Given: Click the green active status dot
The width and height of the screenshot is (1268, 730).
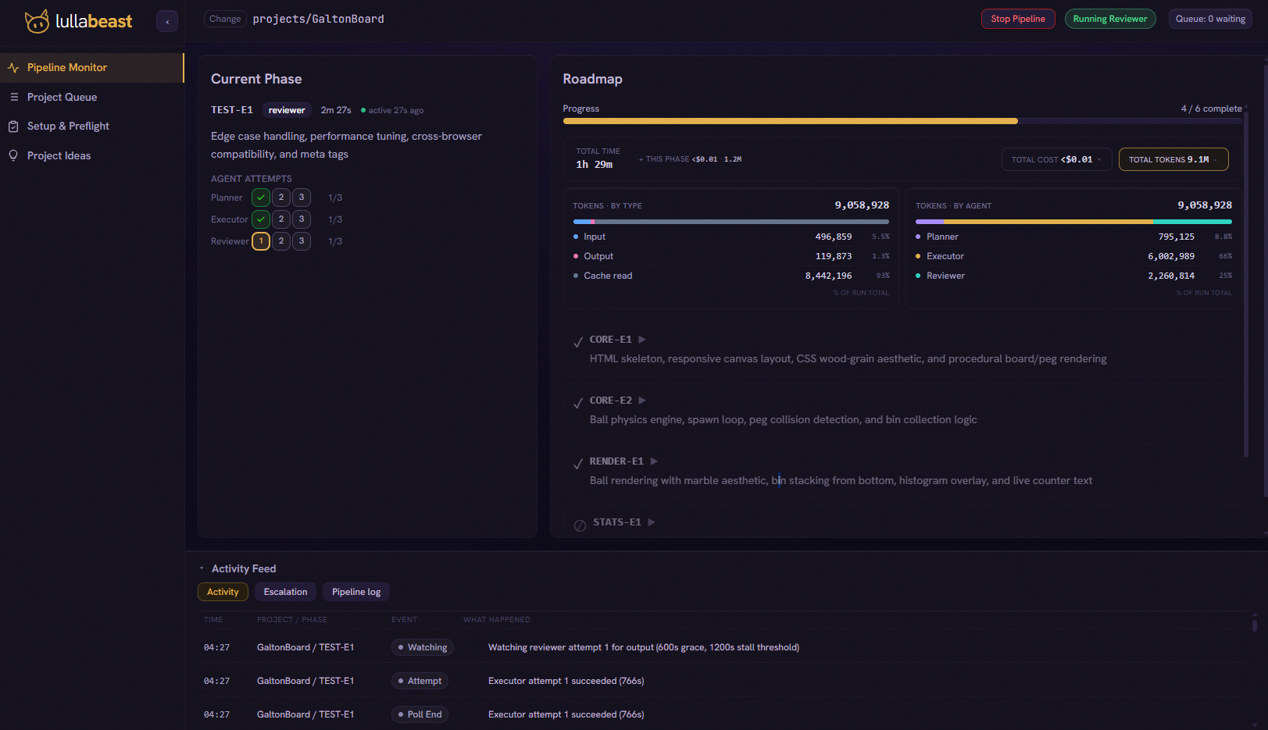Looking at the screenshot, I should tap(363, 110).
